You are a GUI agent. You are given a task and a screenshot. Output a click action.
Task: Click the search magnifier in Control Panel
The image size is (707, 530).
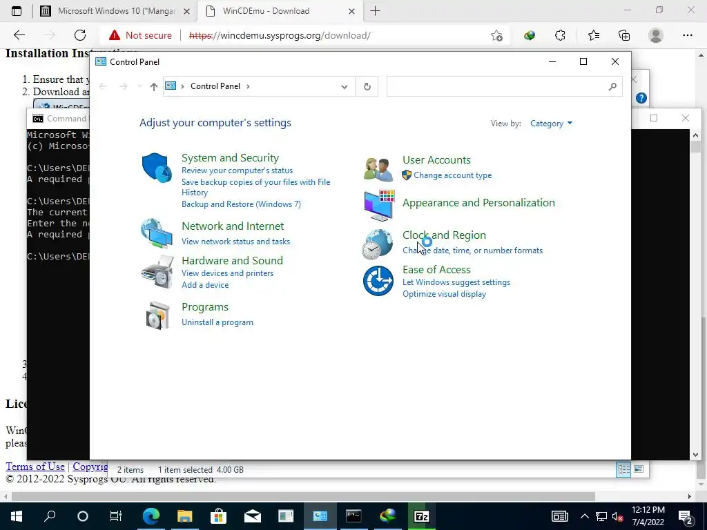[x=612, y=86]
